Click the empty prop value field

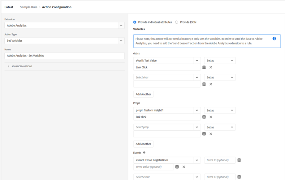coord(167,134)
